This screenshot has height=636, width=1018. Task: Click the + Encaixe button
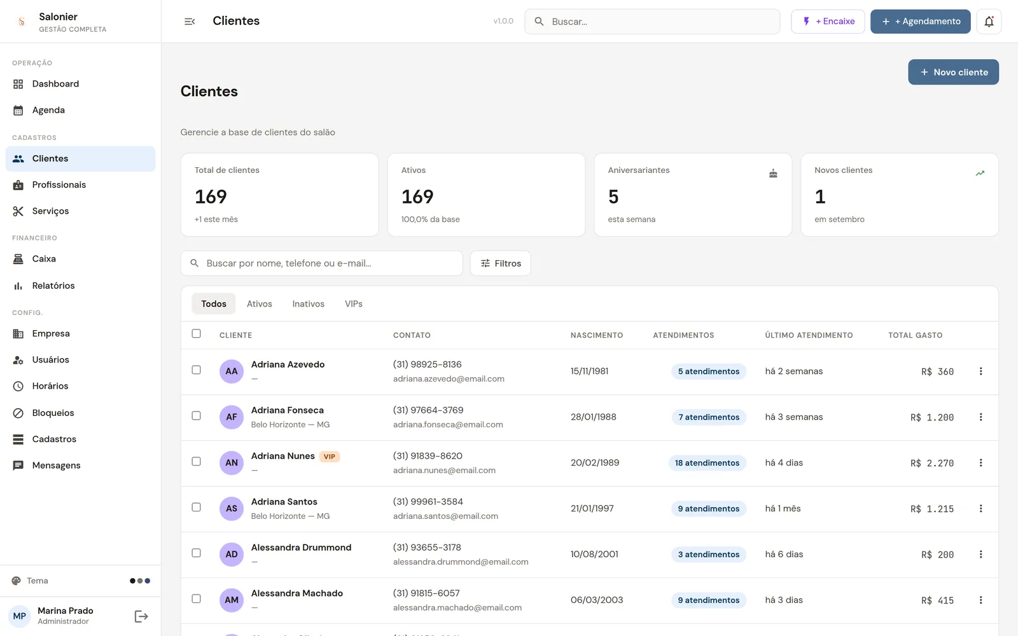[828, 22]
